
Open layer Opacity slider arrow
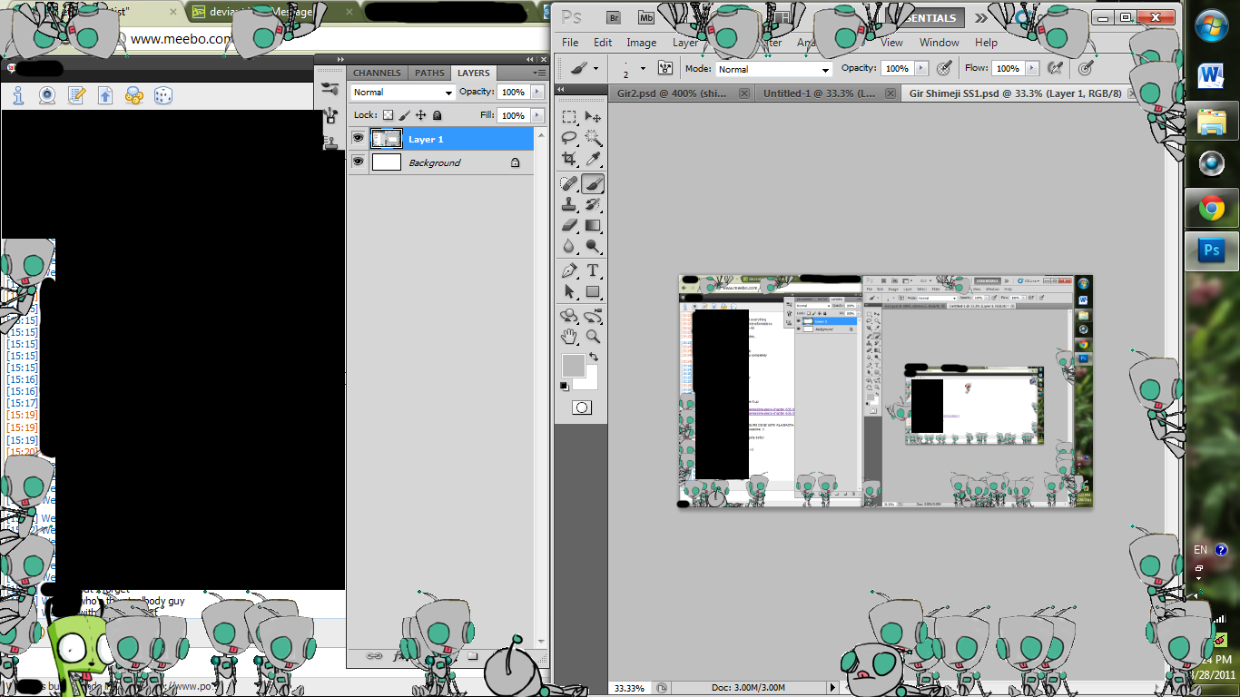[537, 93]
